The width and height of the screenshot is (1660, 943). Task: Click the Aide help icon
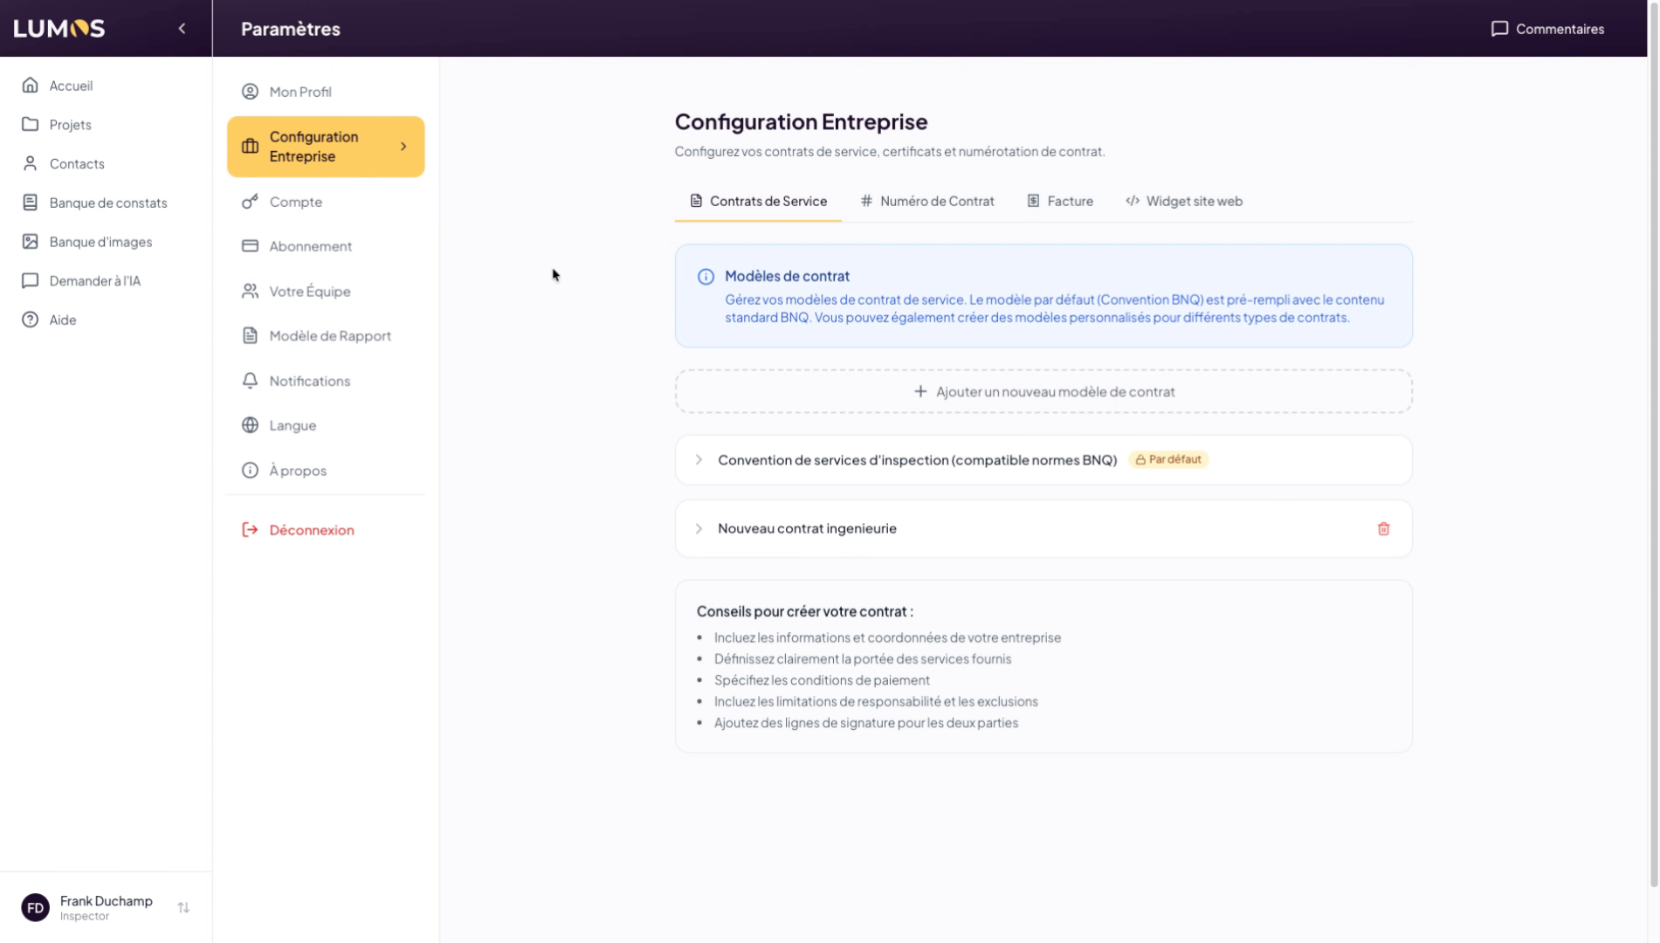click(31, 320)
